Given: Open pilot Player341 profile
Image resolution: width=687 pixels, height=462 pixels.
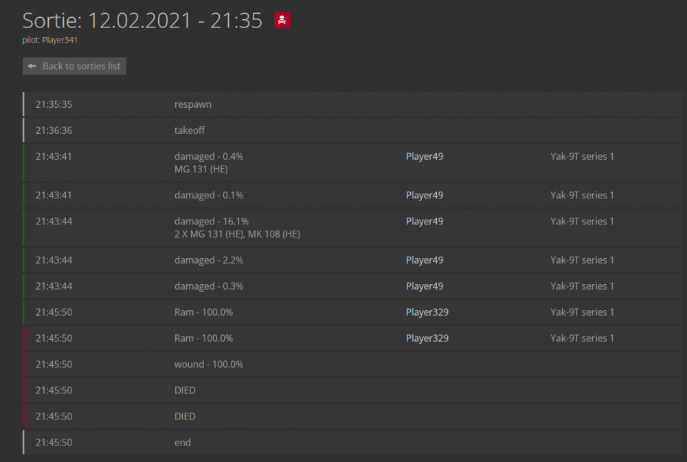Looking at the screenshot, I should coord(59,40).
